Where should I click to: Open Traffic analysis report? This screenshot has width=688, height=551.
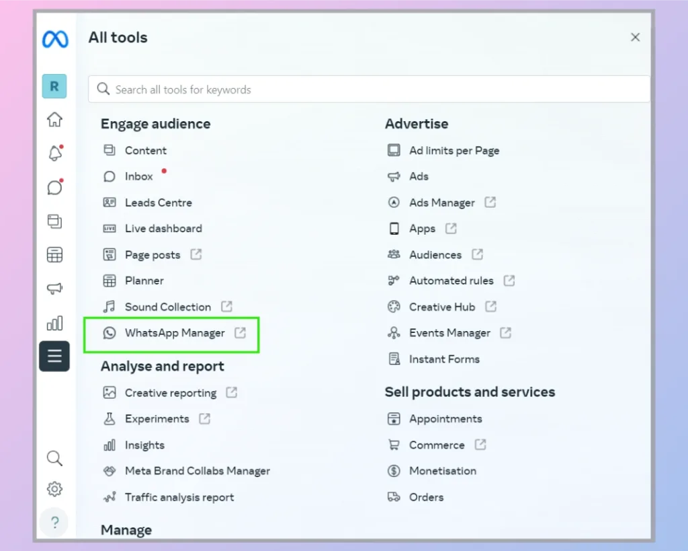[x=179, y=497]
